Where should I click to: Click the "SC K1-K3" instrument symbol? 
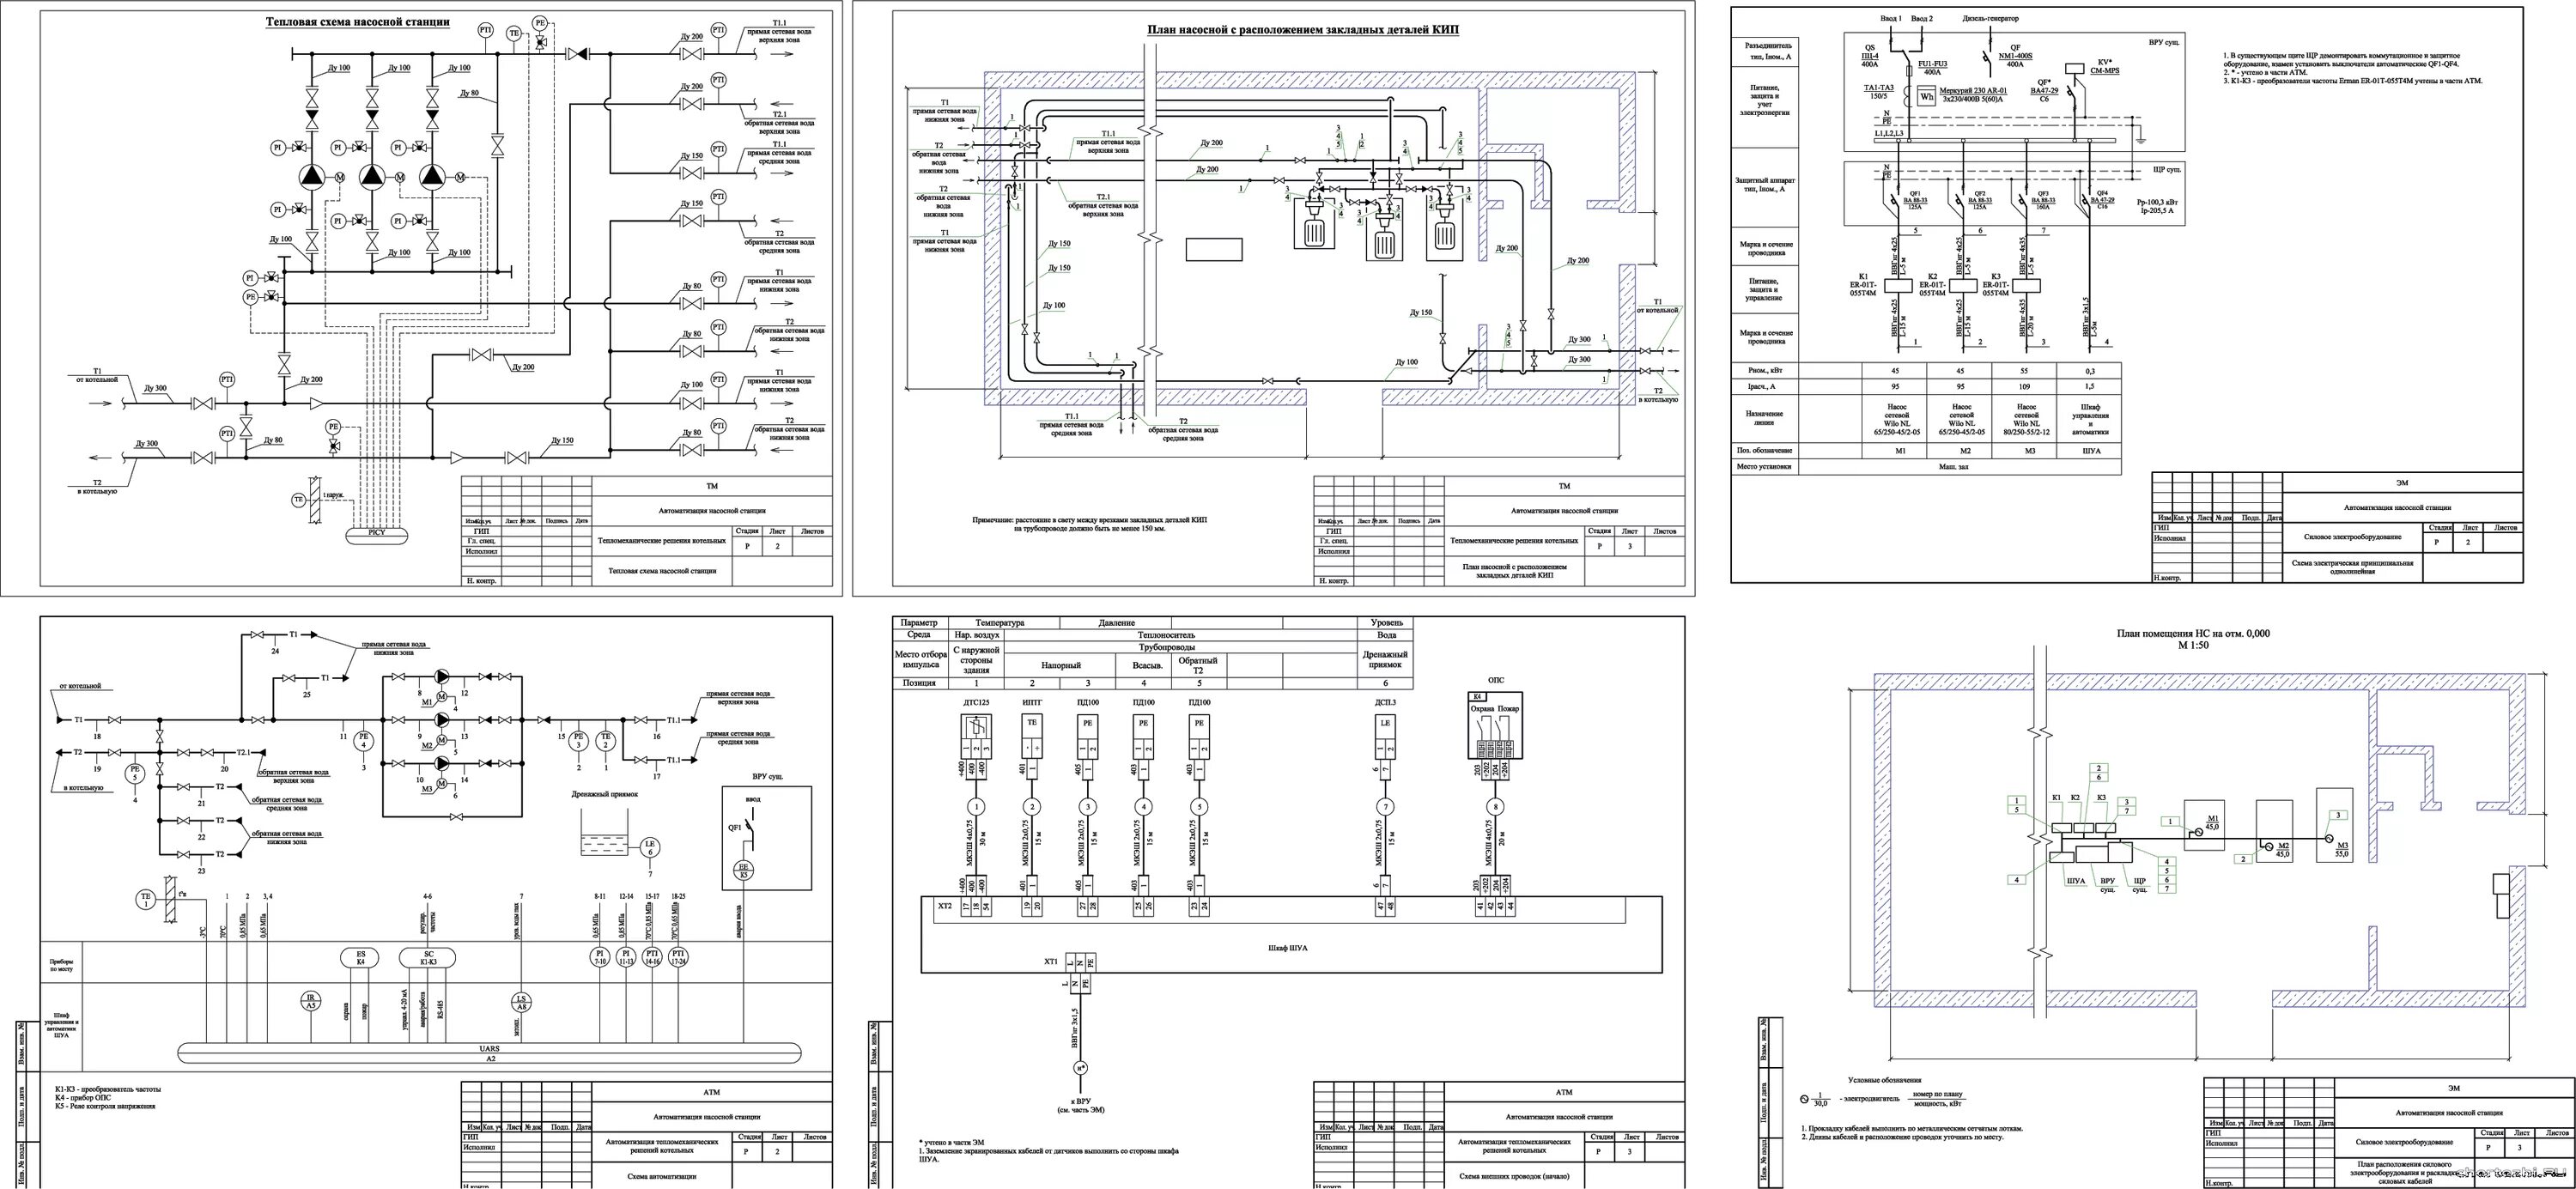428,958
